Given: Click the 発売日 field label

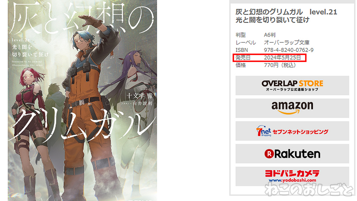Looking at the screenshot, I should pyautogui.click(x=243, y=57).
